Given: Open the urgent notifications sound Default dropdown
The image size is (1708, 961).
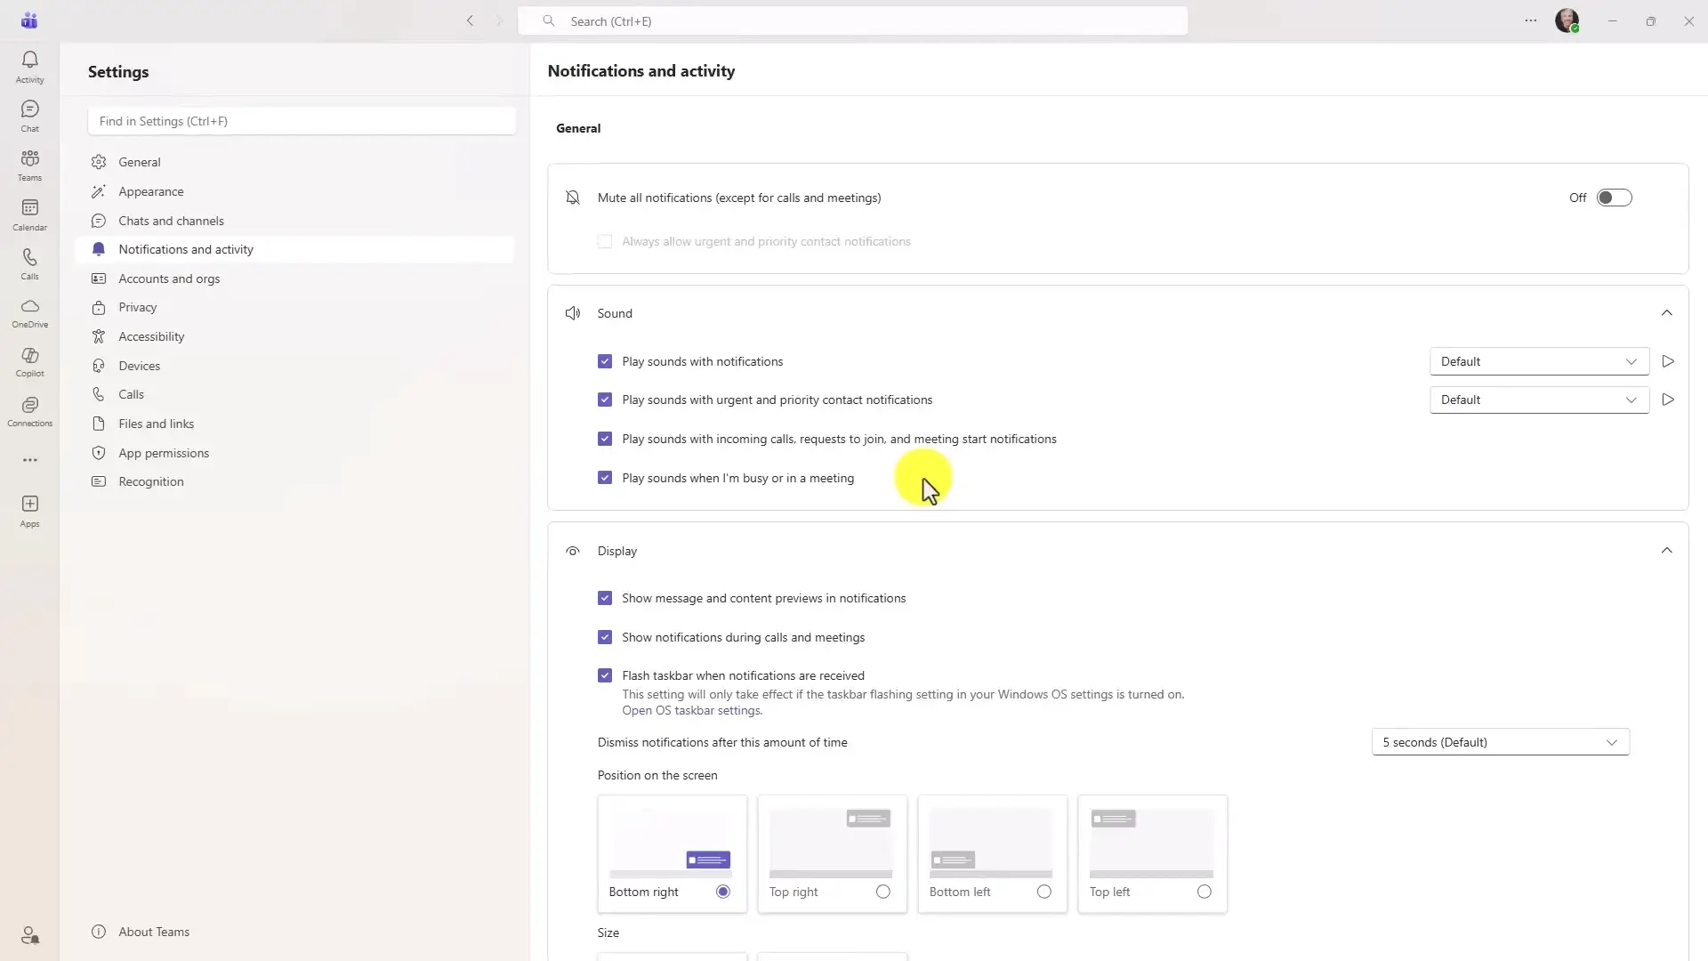Looking at the screenshot, I should [x=1539, y=400].
